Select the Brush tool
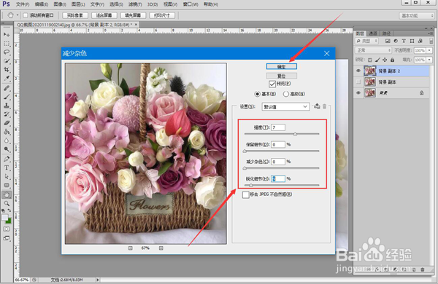Image resolution: width=438 pixels, height=284 pixels. tap(7, 97)
